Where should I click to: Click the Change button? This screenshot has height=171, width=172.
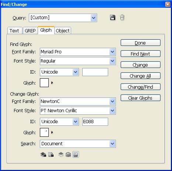(141, 65)
